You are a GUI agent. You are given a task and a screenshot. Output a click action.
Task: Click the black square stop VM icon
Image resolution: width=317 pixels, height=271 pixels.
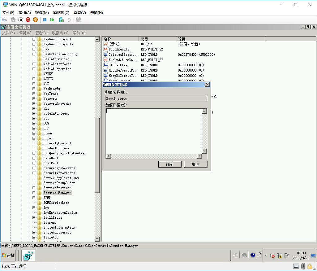(21, 20)
